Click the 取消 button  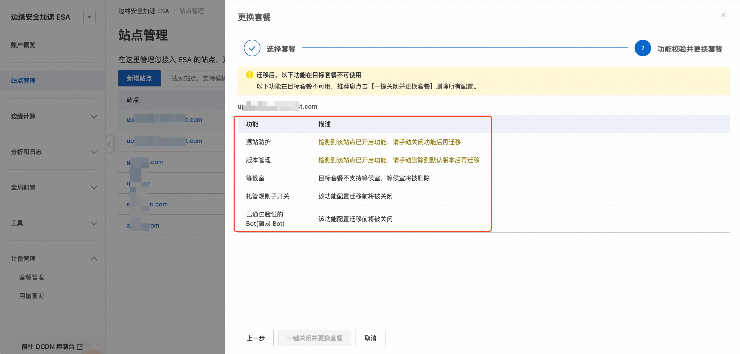coord(370,338)
